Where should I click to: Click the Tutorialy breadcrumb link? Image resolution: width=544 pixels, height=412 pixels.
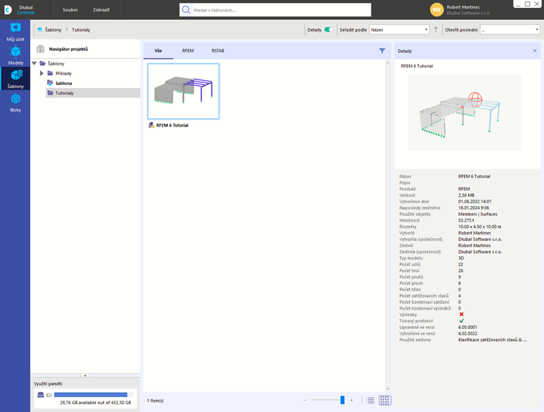pos(81,29)
